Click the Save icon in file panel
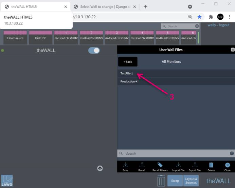 tap(125, 165)
